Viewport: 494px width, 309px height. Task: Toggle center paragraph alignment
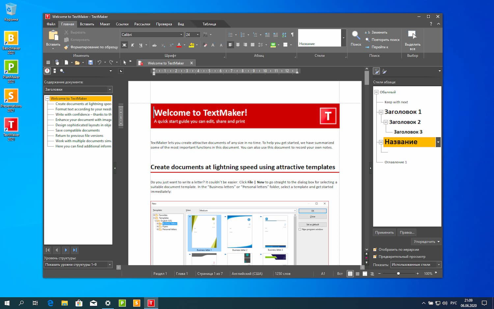238,45
